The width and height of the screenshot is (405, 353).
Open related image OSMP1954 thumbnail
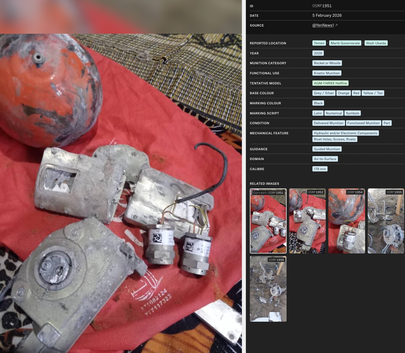[x=346, y=221]
